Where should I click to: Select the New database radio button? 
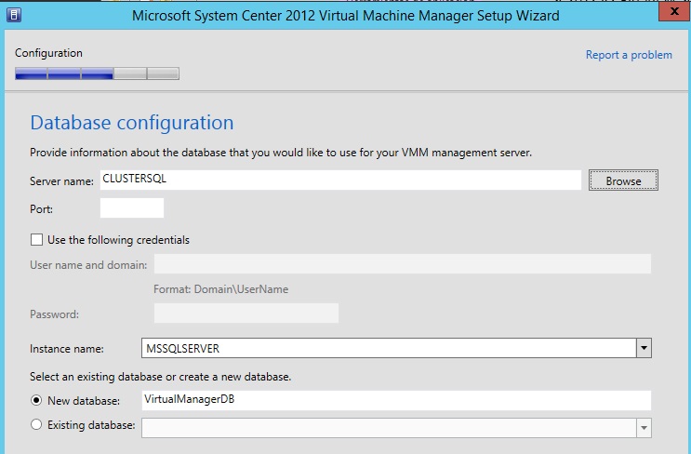click(x=37, y=400)
